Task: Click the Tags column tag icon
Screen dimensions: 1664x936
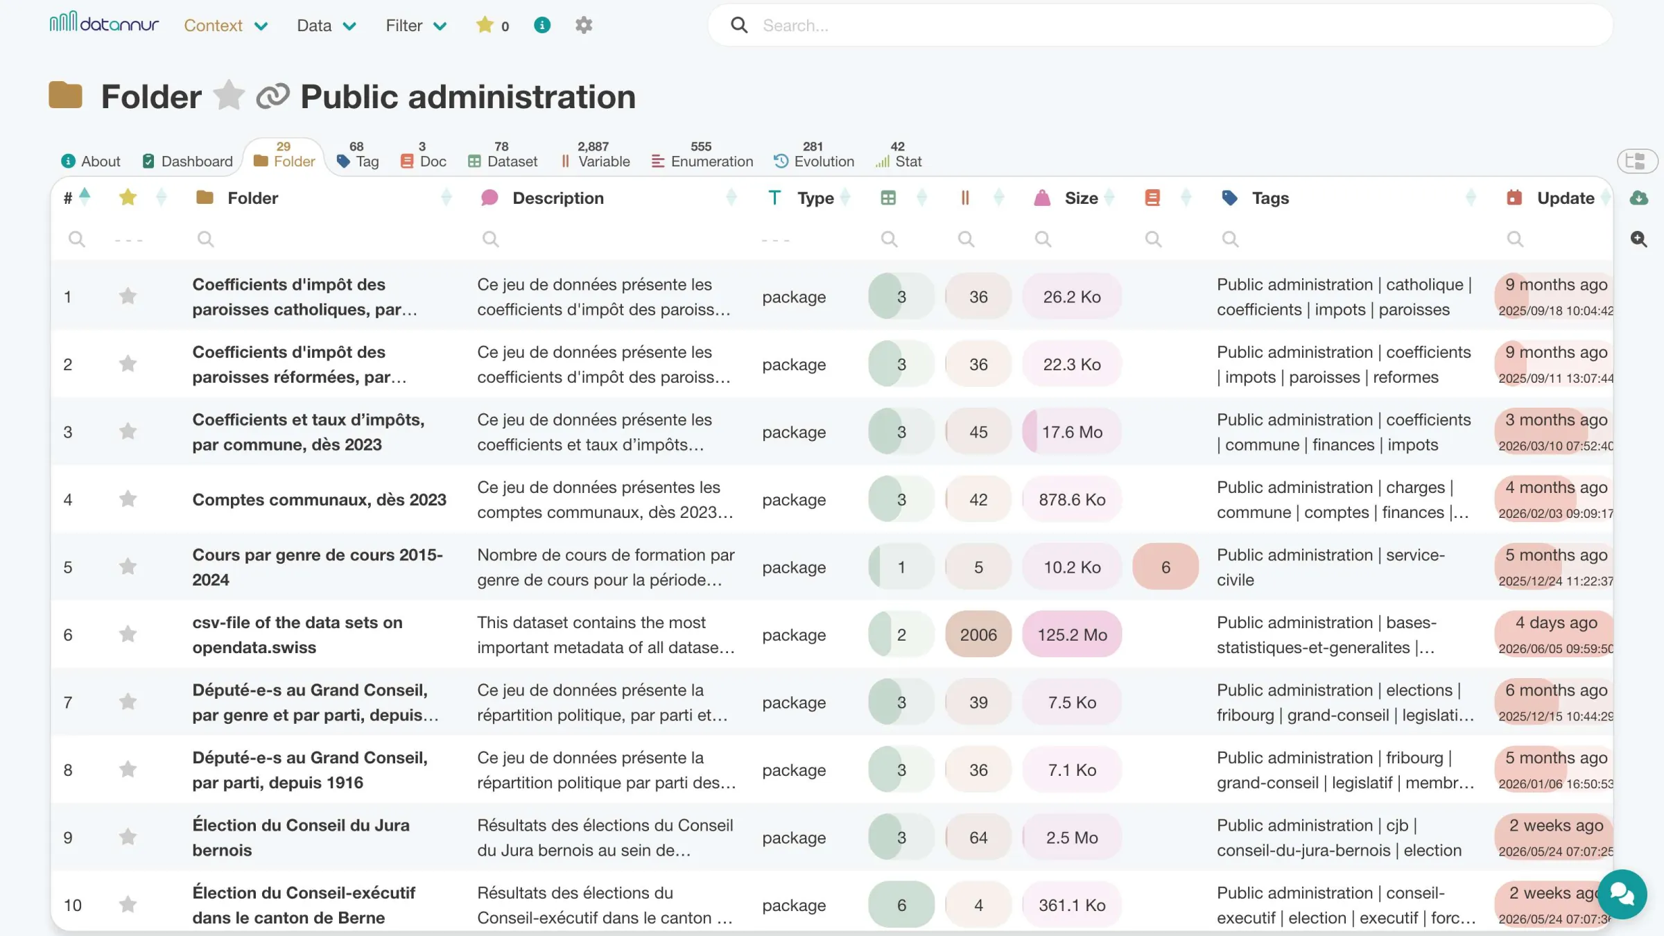Action: click(1229, 198)
